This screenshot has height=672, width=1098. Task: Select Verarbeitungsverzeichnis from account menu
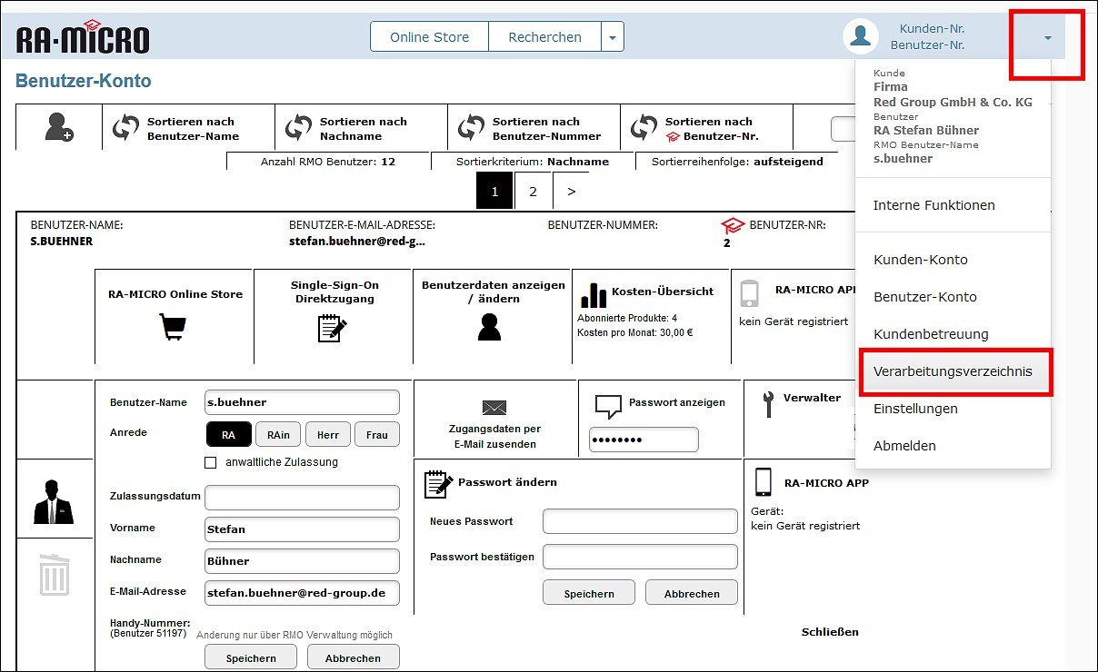point(953,371)
